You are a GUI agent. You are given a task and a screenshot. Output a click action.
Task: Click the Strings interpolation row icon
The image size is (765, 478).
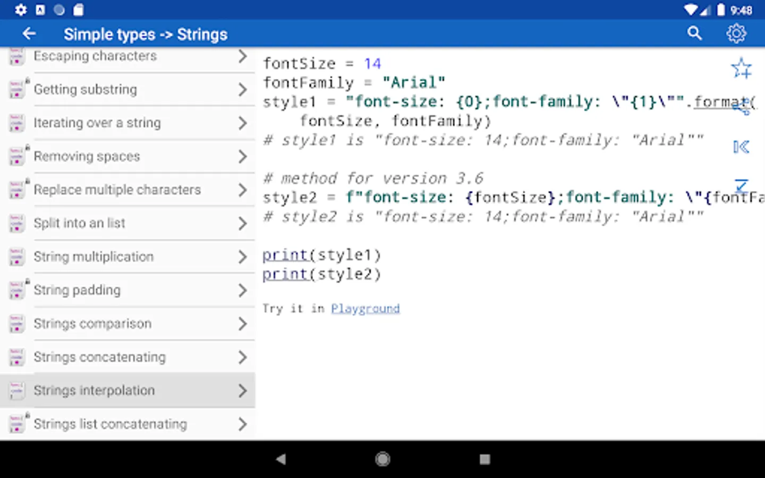(x=16, y=390)
